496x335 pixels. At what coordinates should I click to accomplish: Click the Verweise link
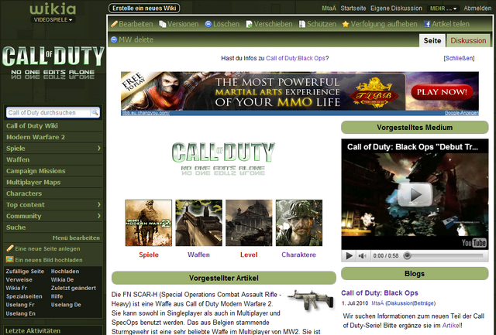pyautogui.click(x=19, y=280)
